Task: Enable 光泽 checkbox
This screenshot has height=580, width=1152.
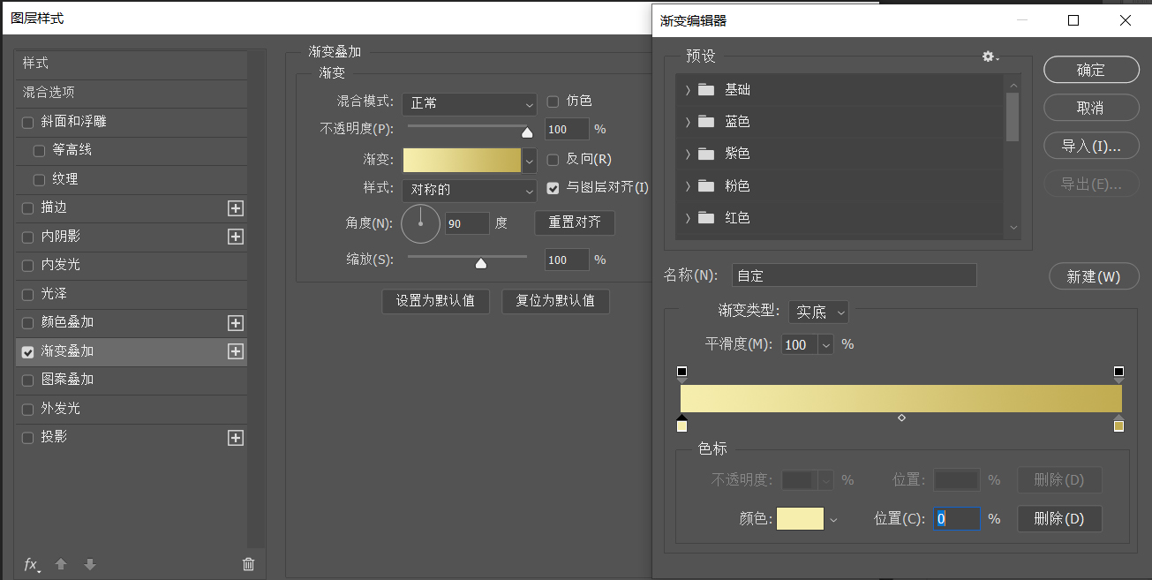Action: coord(28,295)
